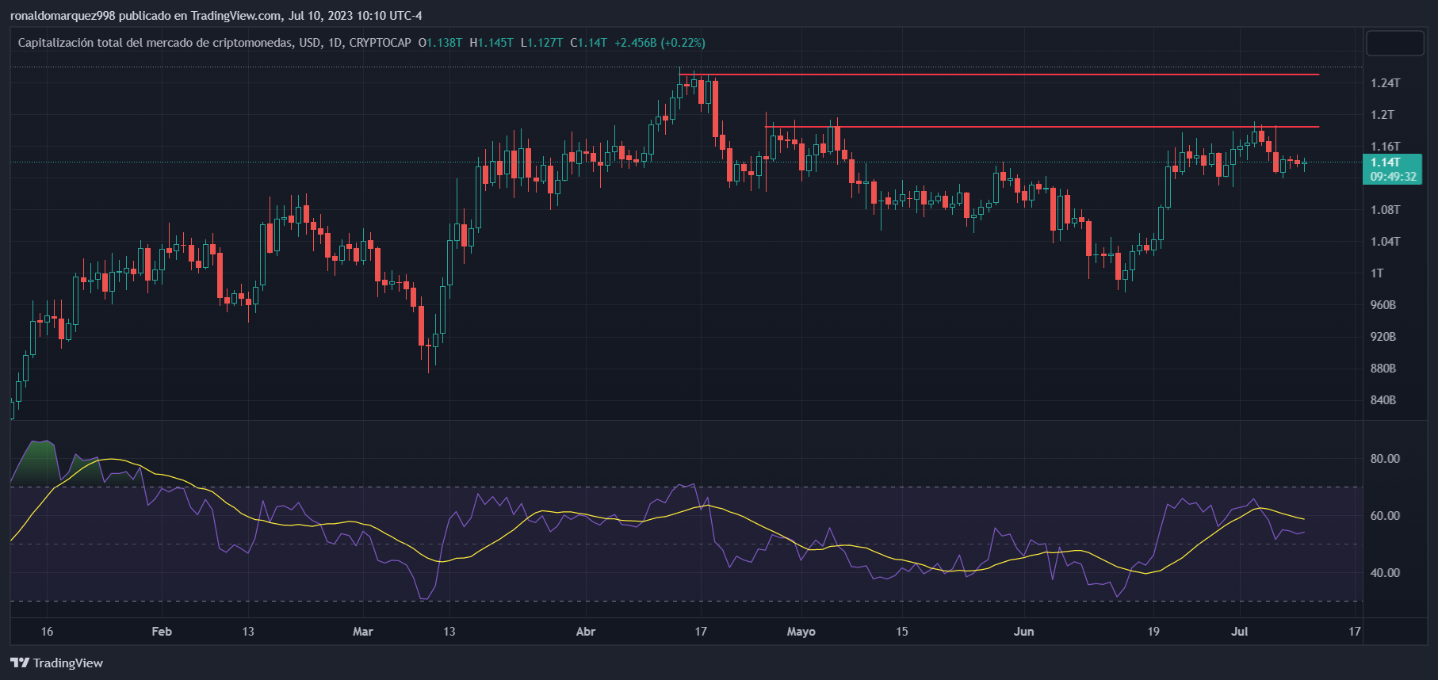1438x680 pixels.
Task: Click the 'Abr' date label on time axis
Action: pyautogui.click(x=585, y=632)
